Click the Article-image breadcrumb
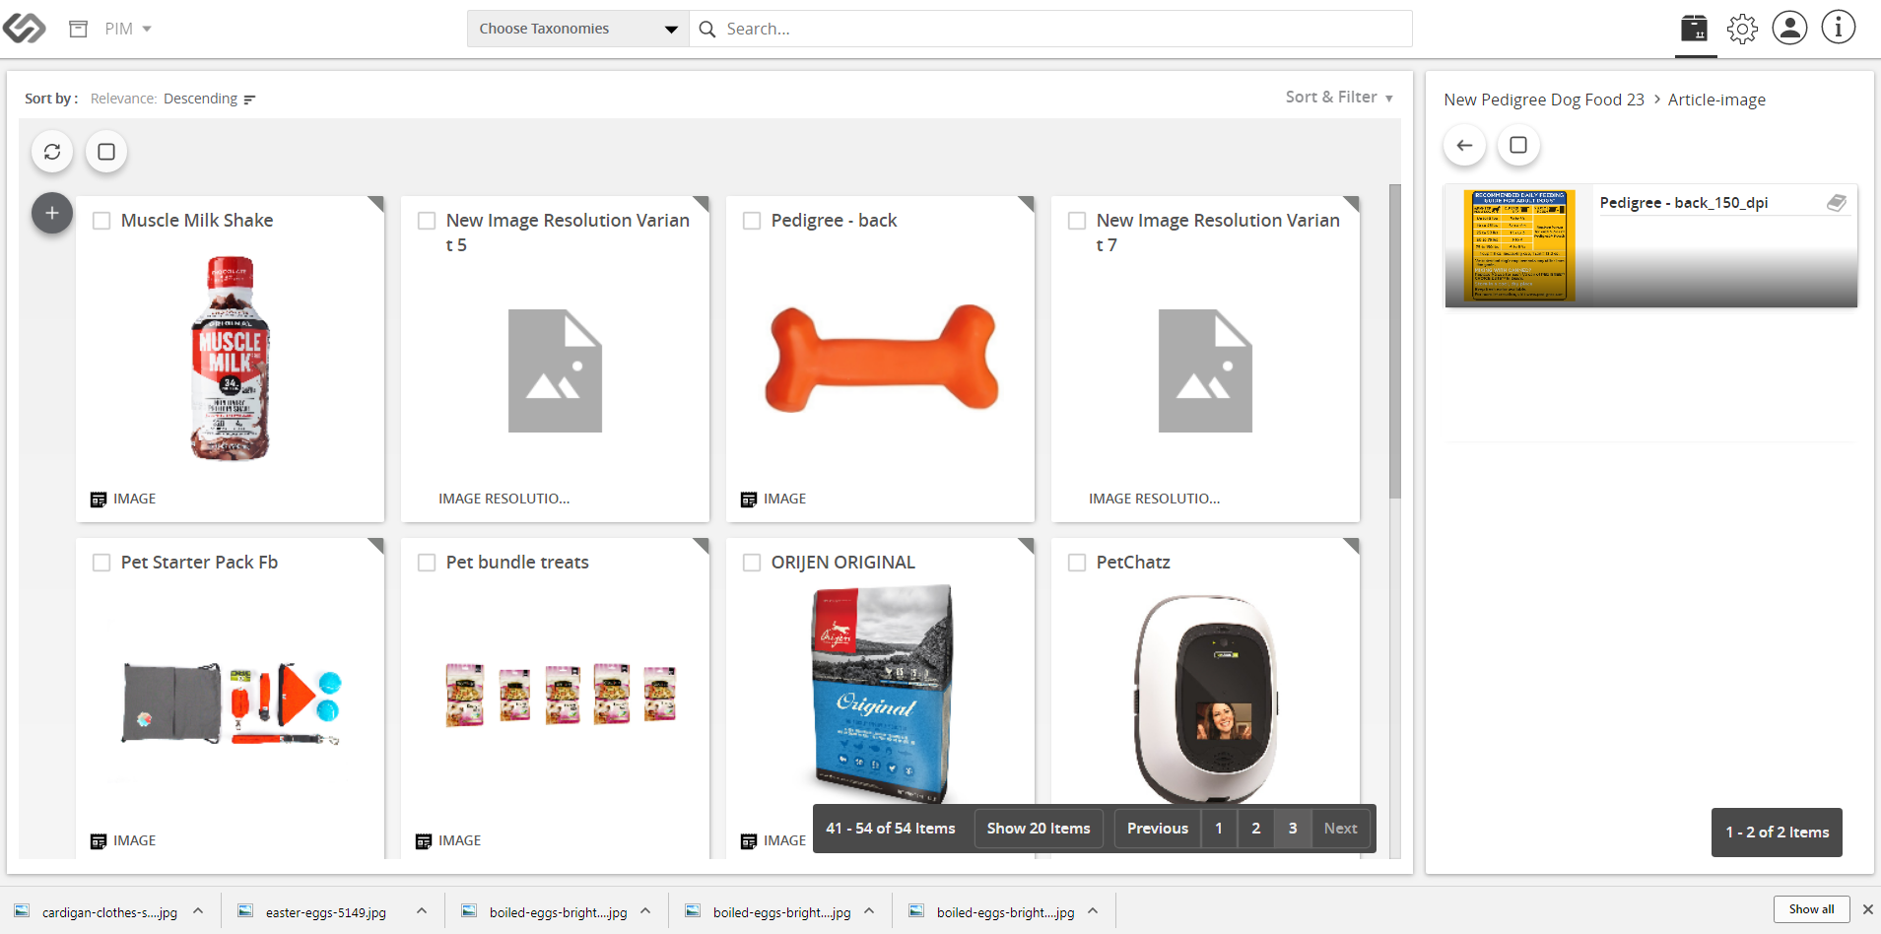 tap(1716, 100)
